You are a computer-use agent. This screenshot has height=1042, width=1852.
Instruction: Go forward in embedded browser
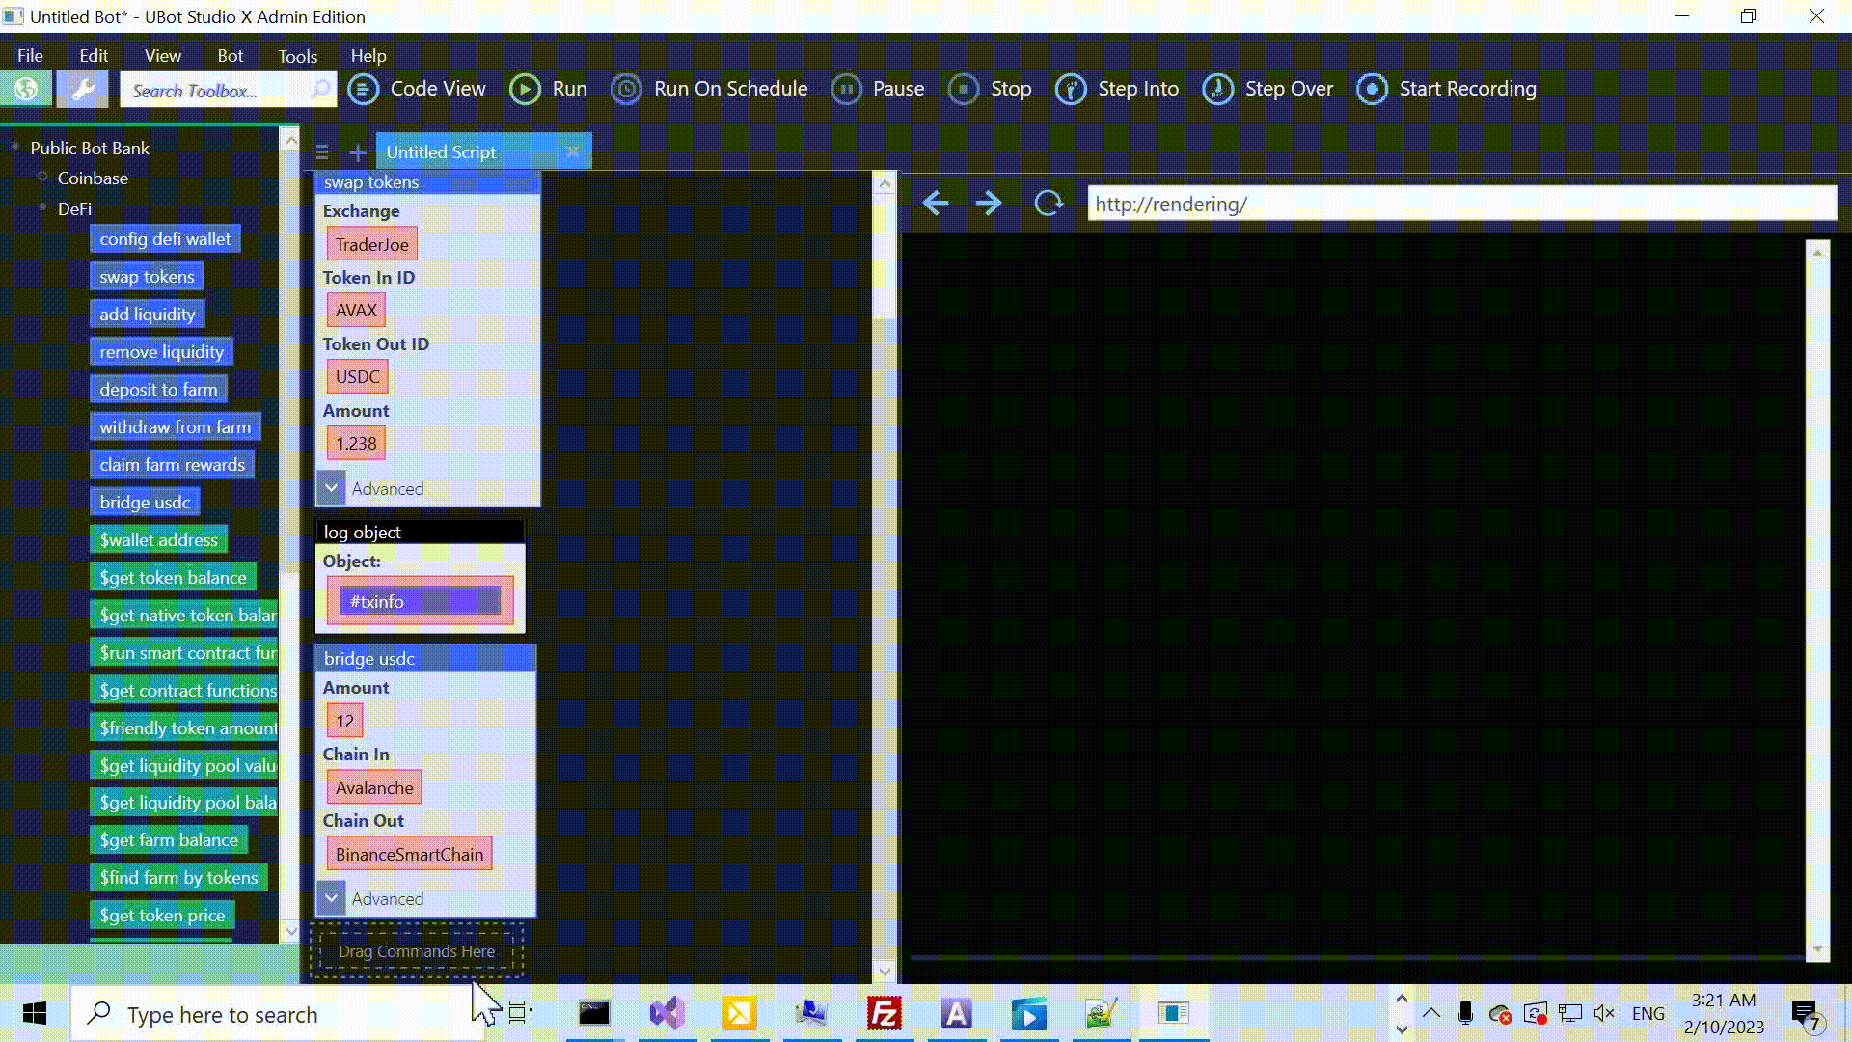989,204
